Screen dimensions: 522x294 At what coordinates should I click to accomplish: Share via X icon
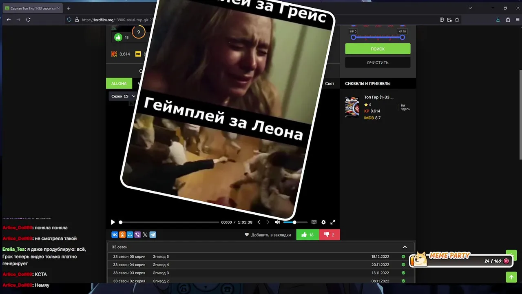tap(145, 235)
